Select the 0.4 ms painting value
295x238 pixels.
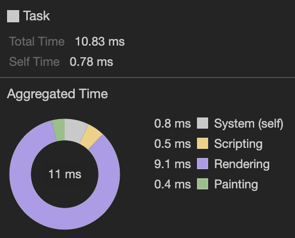(x=173, y=184)
